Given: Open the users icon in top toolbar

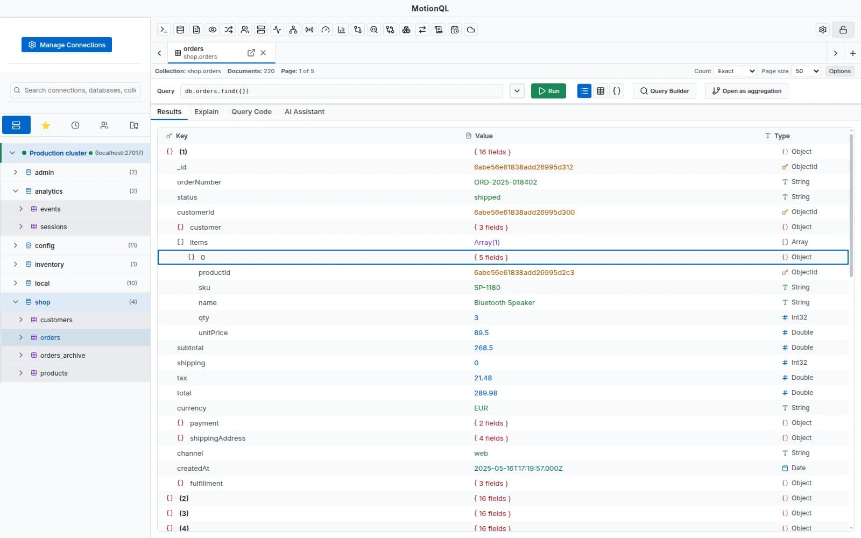Looking at the screenshot, I should point(245,30).
